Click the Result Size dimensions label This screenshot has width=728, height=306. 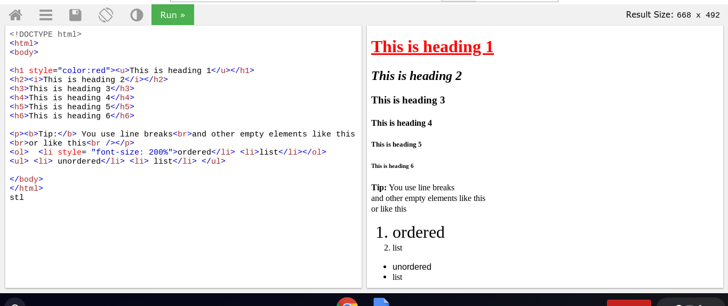point(673,15)
